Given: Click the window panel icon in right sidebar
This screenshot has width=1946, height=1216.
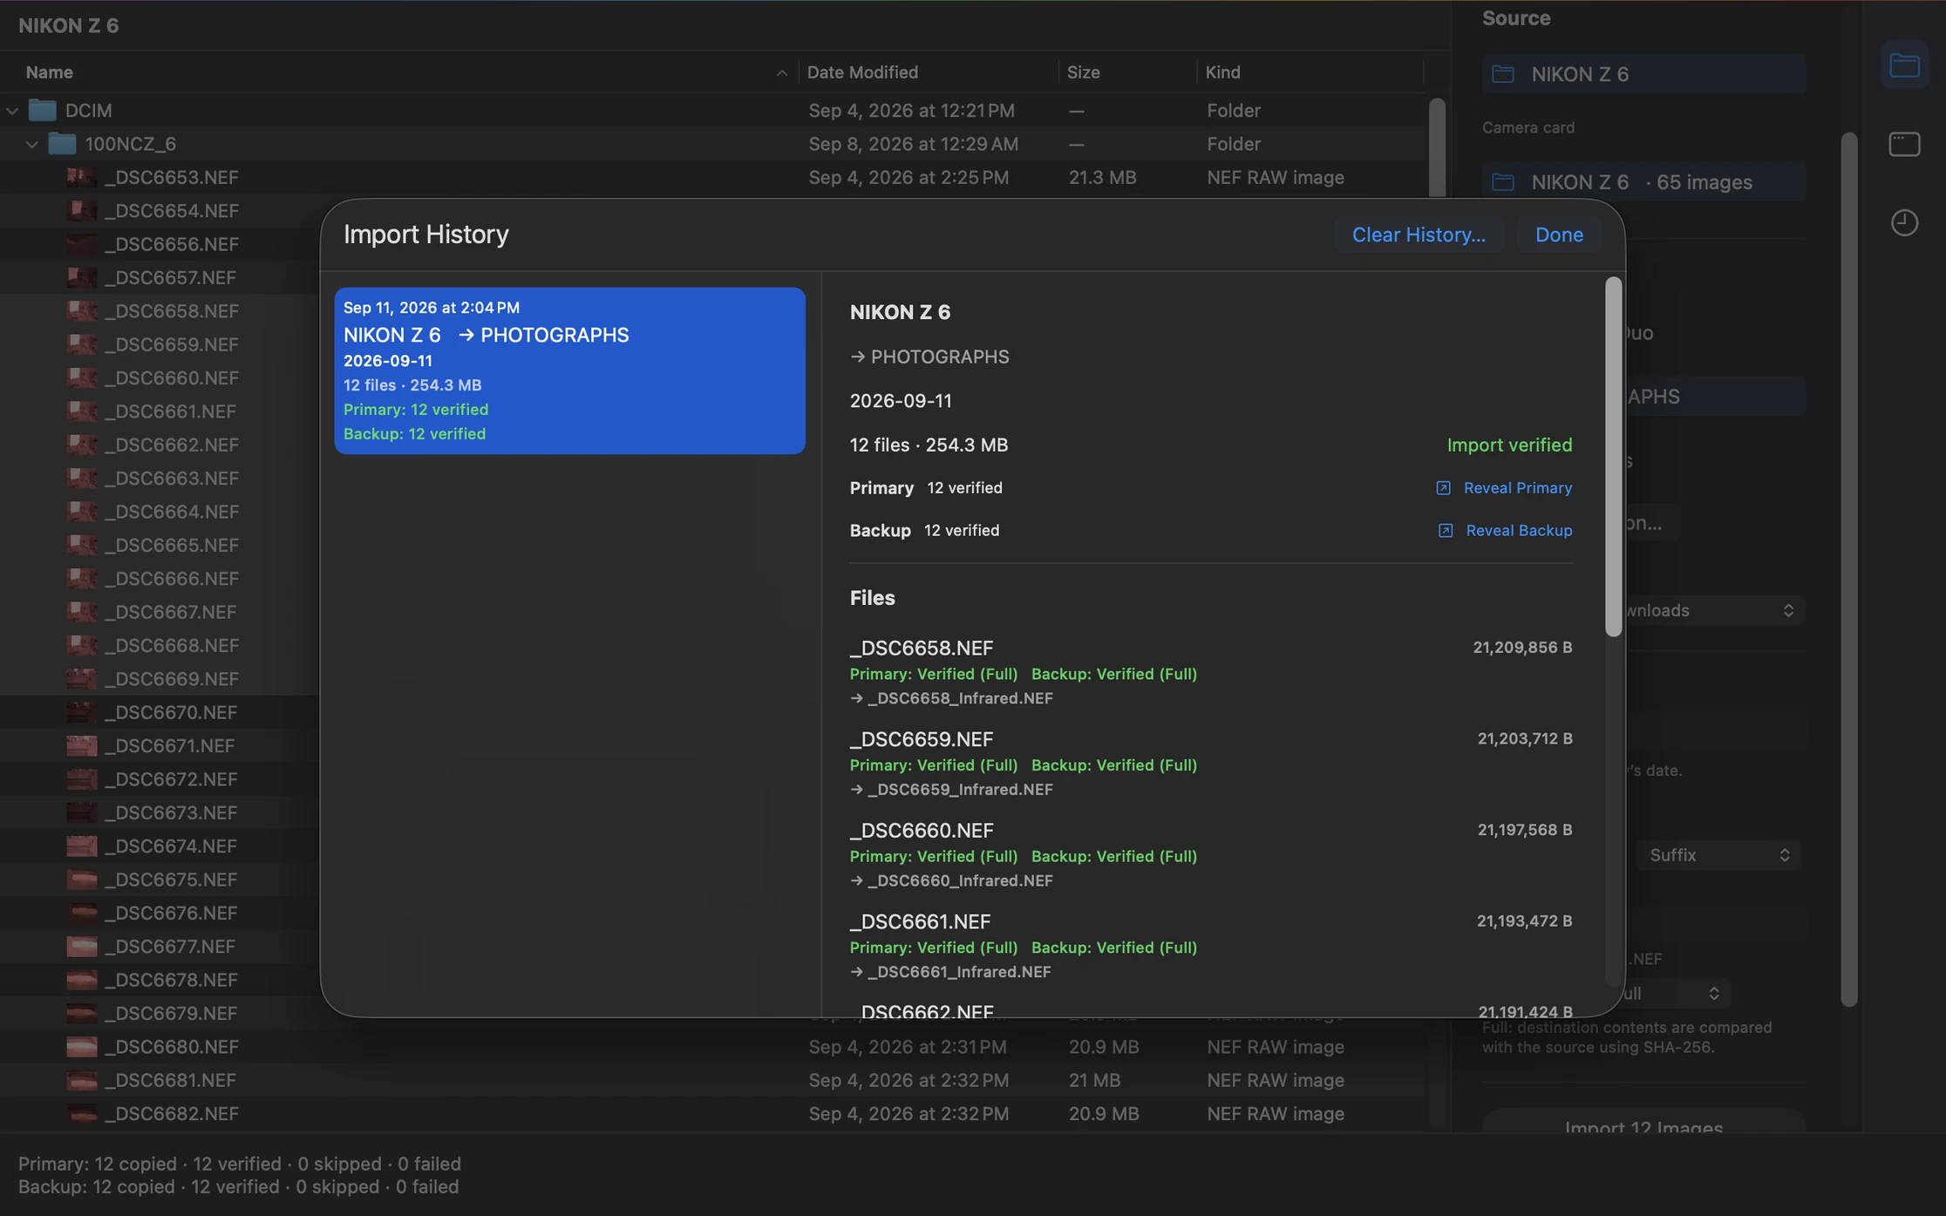Looking at the screenshot, I should click(x=1904, y=144).
